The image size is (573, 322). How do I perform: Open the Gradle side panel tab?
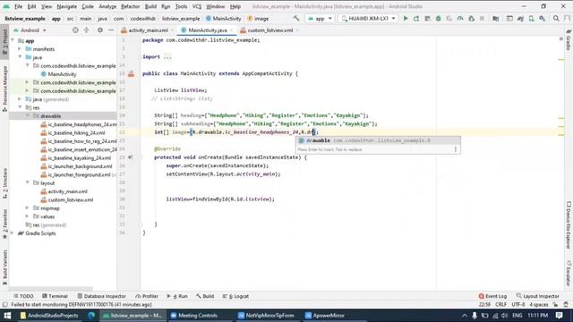pyautogui.click(x=569, y=40)
